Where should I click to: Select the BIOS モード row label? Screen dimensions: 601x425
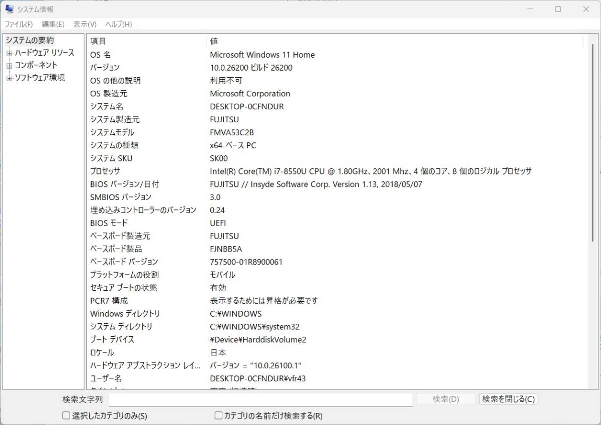click(x=109, y=223)
